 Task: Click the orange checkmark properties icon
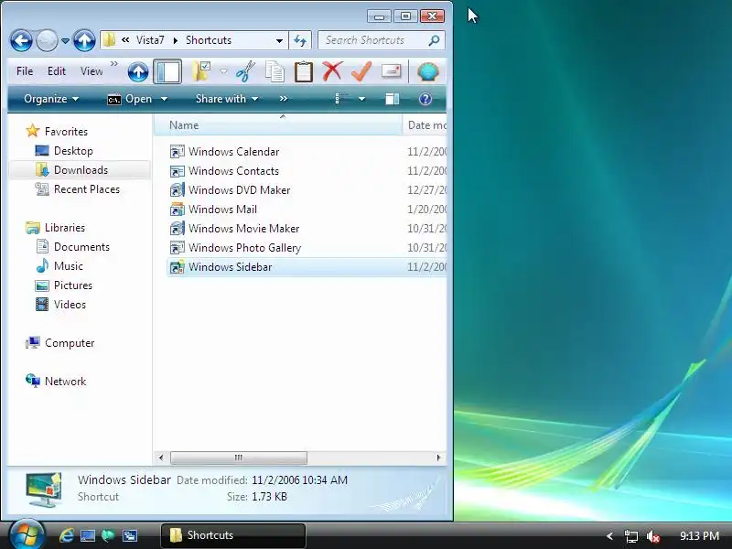(361, 72)
